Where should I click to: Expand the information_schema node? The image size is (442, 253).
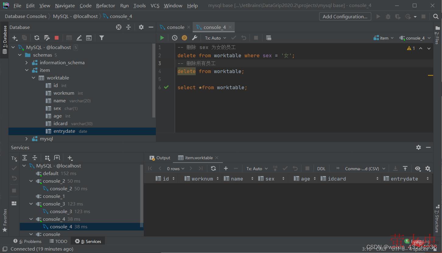click(x=26, y=62)
